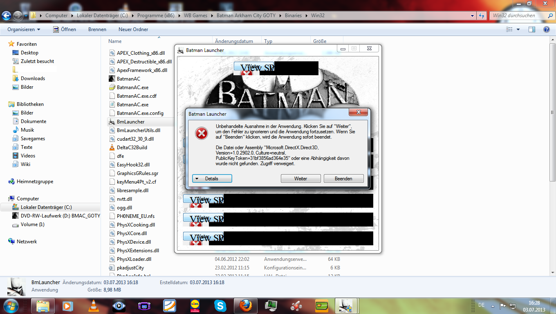Screen dimensions: 556x314
Task: Open the view options dropdown arrow
Action: pos(518,29)
